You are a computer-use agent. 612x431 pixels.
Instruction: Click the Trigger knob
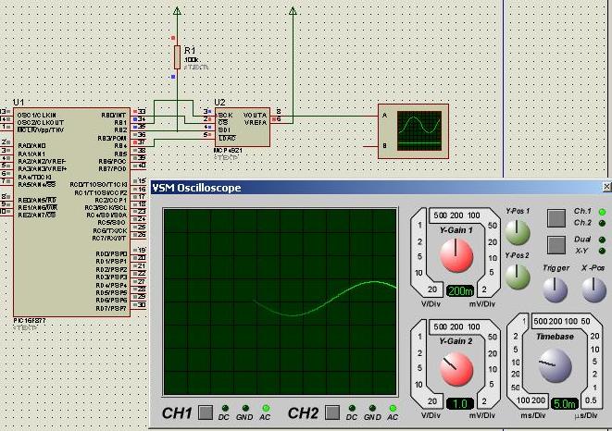point(555,289)
